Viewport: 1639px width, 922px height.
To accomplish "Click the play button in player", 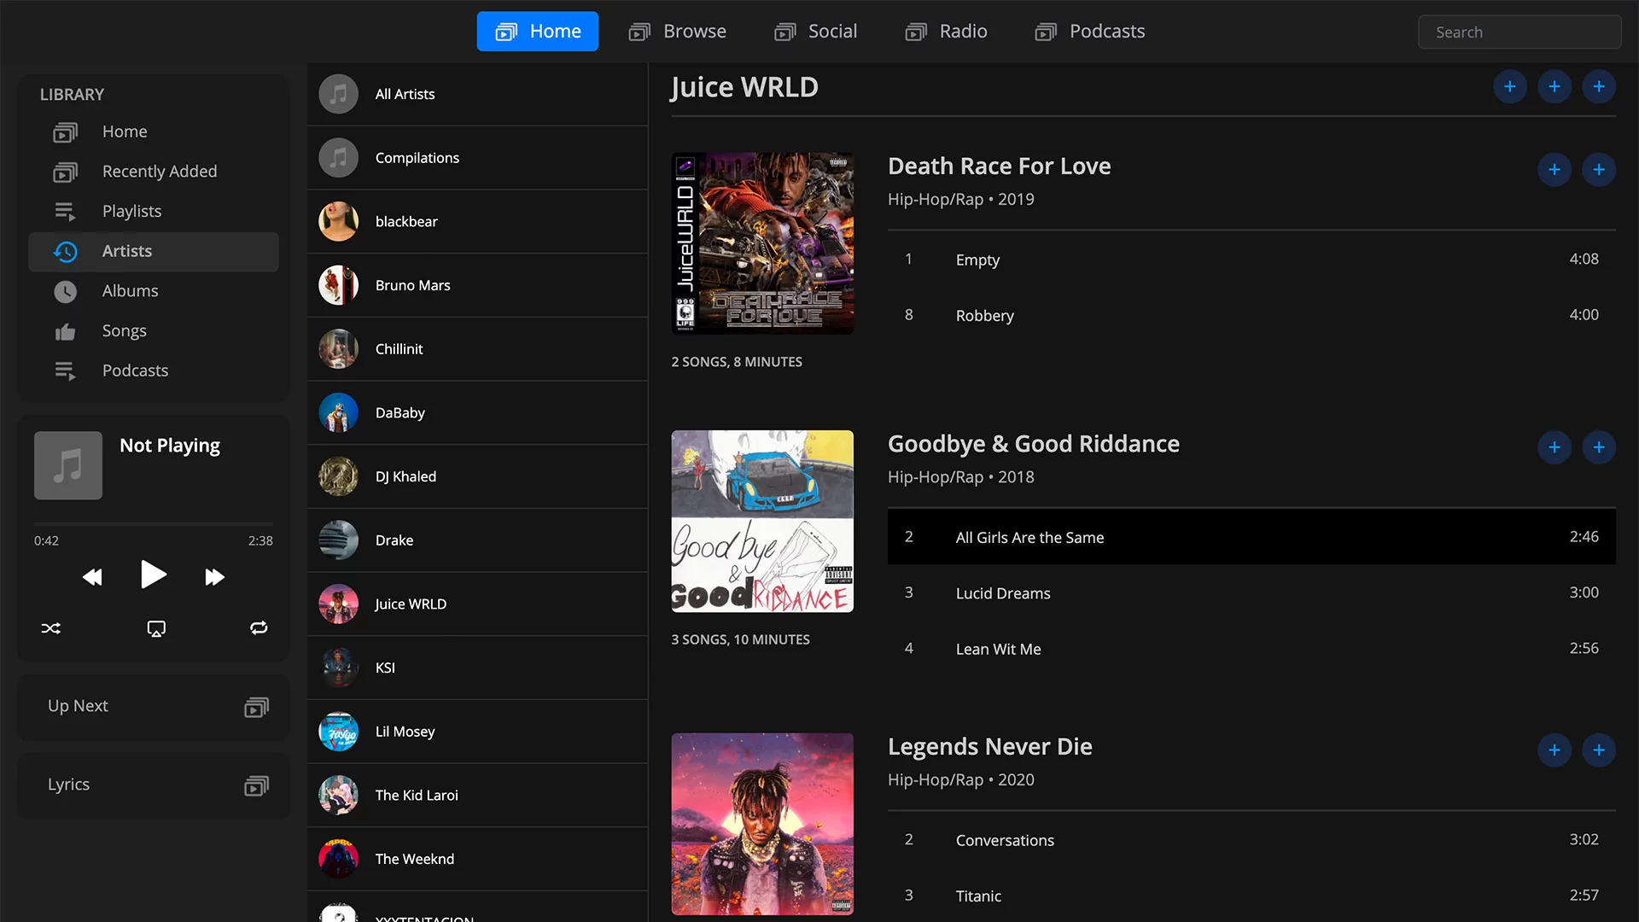I will [154, 575].
